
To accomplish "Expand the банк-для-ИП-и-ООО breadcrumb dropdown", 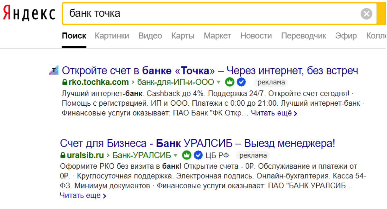I will (219, 82).
